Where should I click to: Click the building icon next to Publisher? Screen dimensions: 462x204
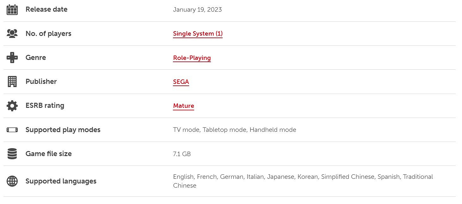point(12,82)
